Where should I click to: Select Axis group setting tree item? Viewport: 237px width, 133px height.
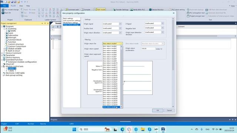(14, 75)
